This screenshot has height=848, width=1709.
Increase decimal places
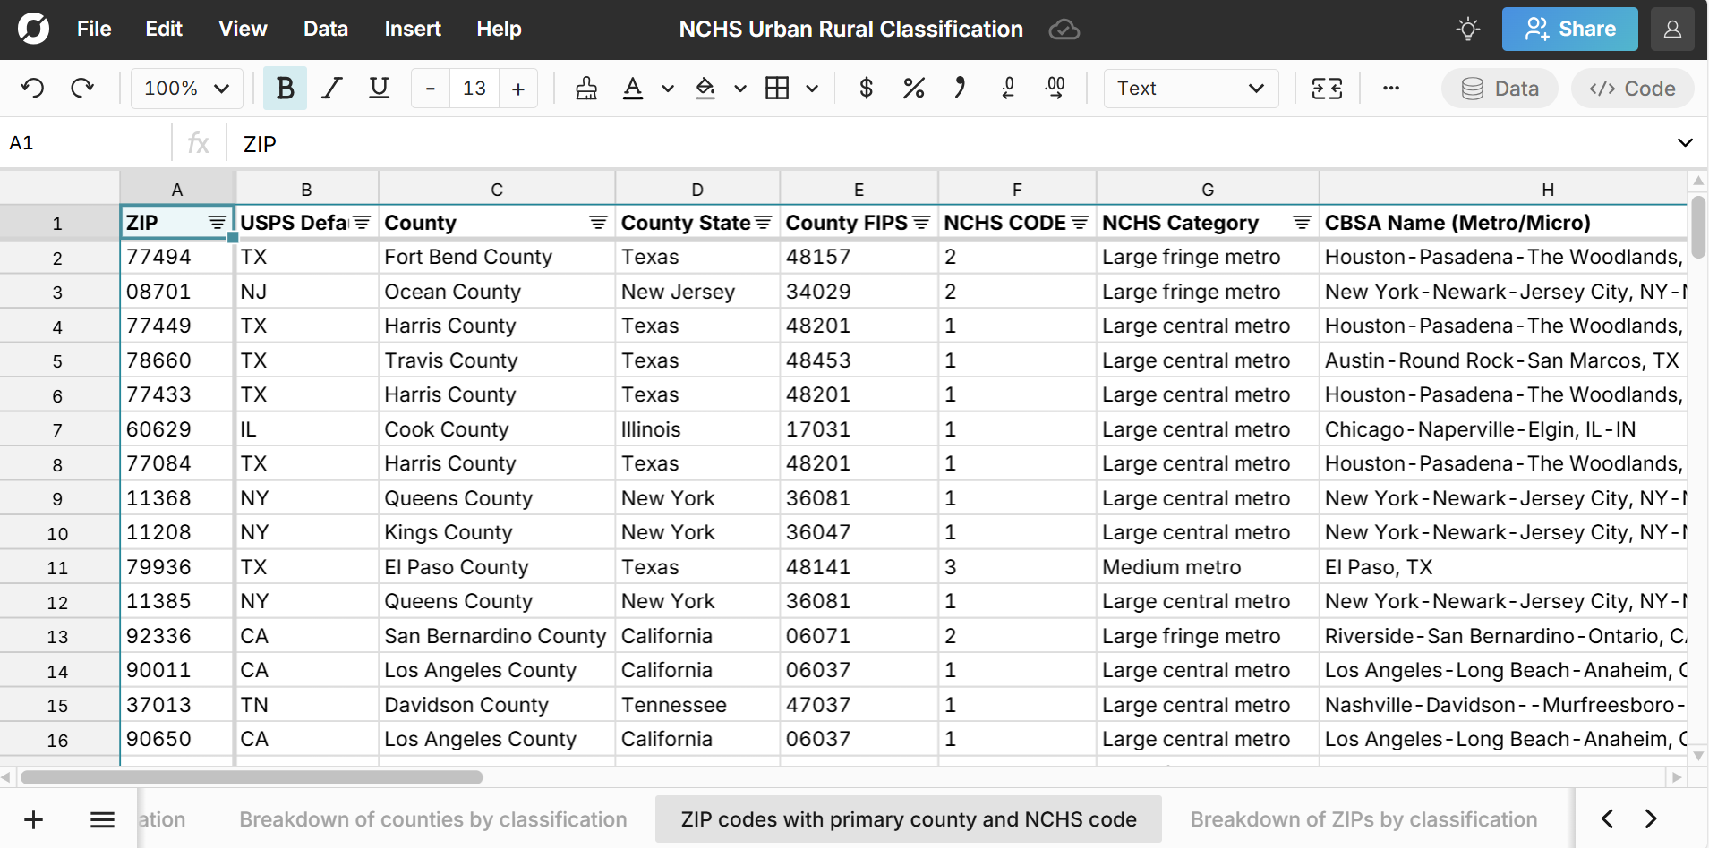(x=1055, y=88)
